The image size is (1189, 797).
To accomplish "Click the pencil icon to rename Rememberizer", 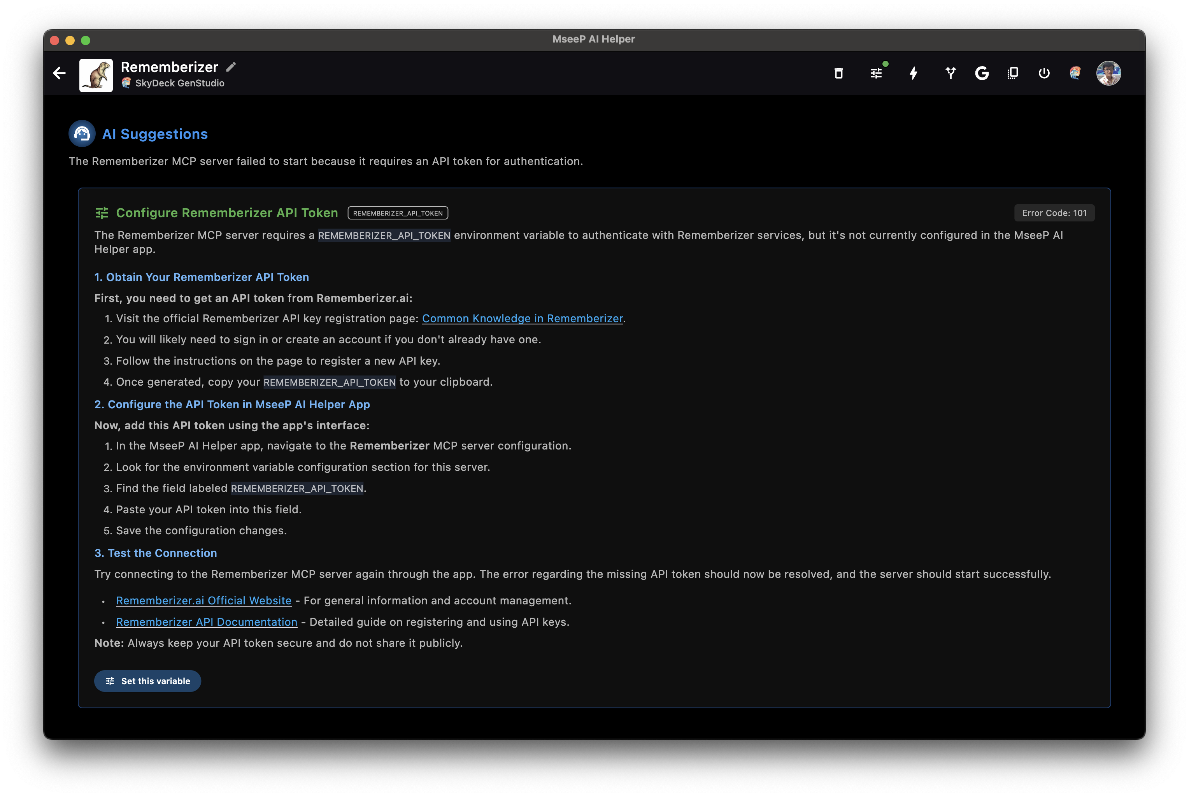I will [231, 67].
